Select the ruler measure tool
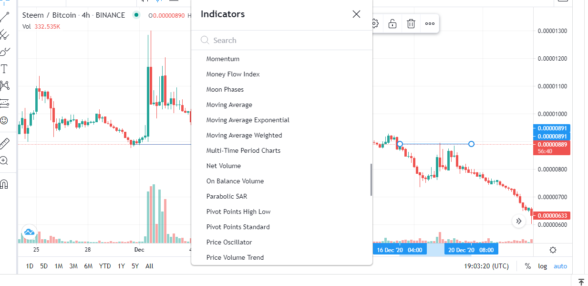The image size is (588, 286). [4, 143]
